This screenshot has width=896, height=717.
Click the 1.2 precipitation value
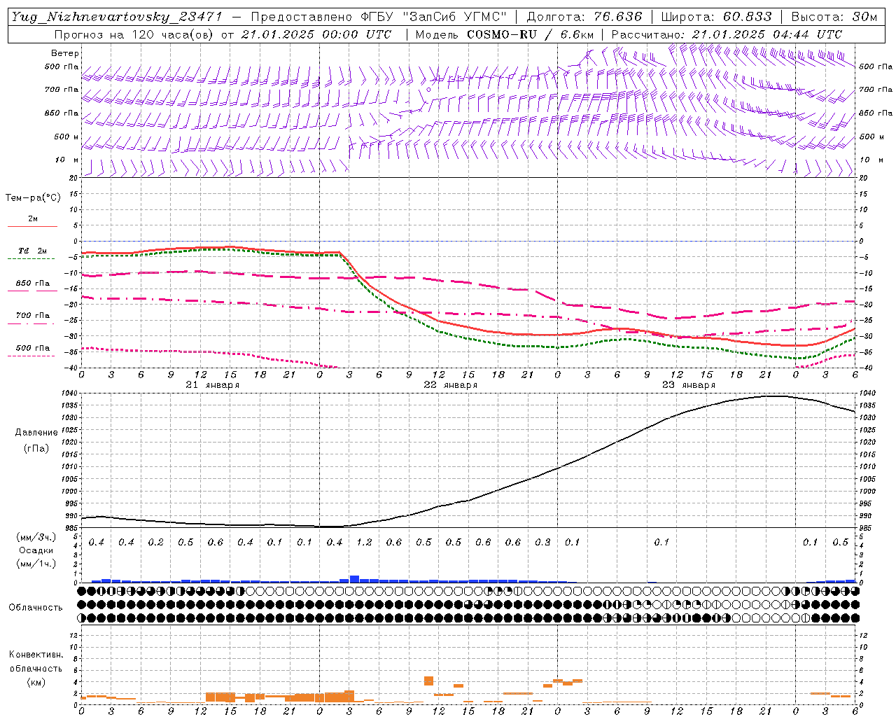tap(364, 543)
